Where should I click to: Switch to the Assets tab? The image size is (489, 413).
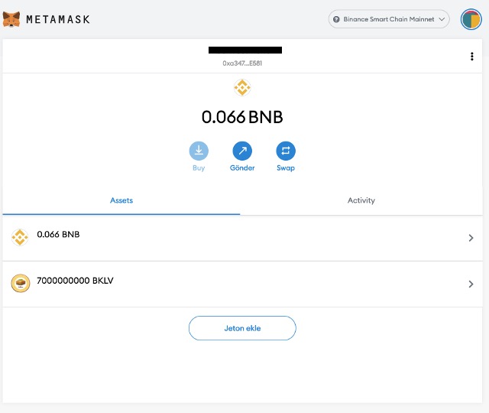tap(121, 200)
